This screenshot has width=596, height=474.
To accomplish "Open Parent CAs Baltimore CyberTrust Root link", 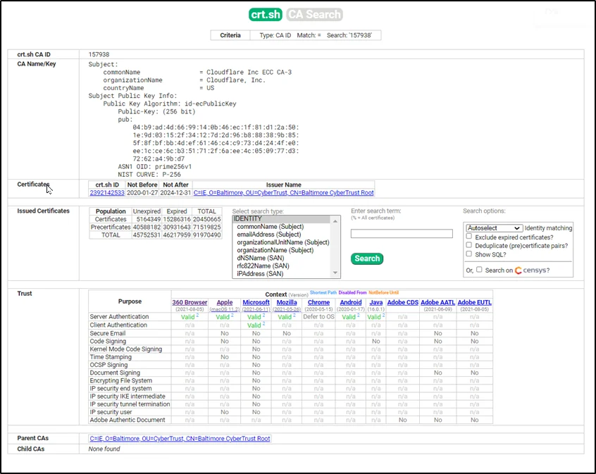I will click(x=180, y=439).
